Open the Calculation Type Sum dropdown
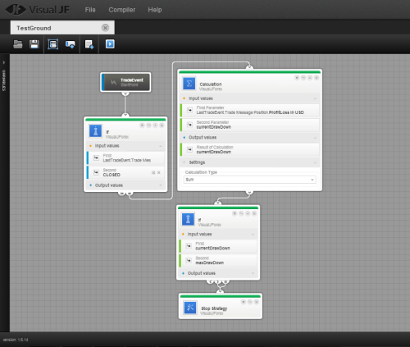 pyautogui.click(x=250, y=180)
